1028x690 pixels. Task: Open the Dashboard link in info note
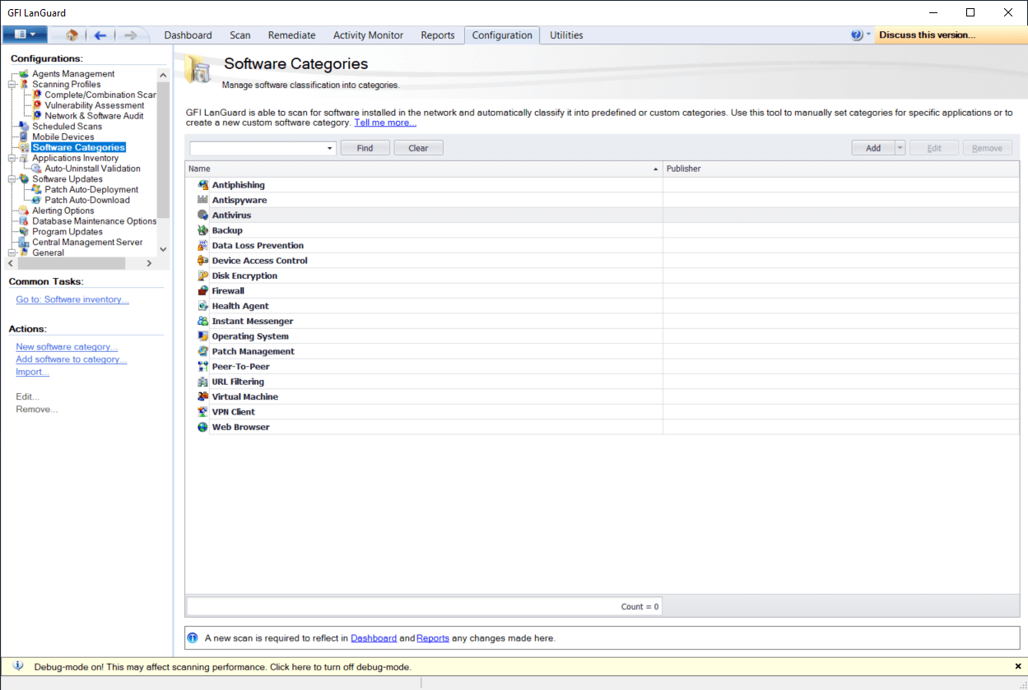[x=374, y=638]
